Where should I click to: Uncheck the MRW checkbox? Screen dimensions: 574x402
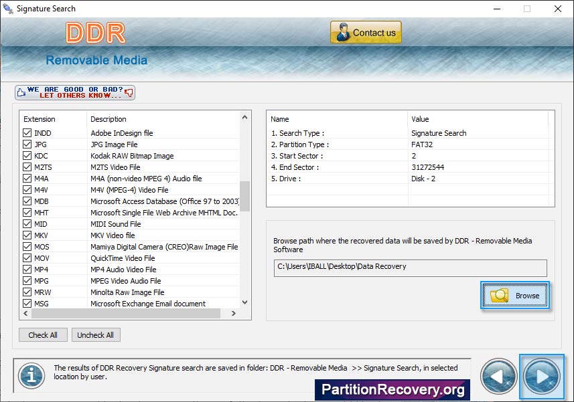click(x=27, y=292)
